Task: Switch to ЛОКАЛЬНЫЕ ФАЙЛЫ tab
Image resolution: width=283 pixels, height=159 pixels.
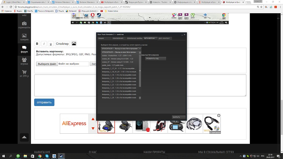Action: [134, 38]
